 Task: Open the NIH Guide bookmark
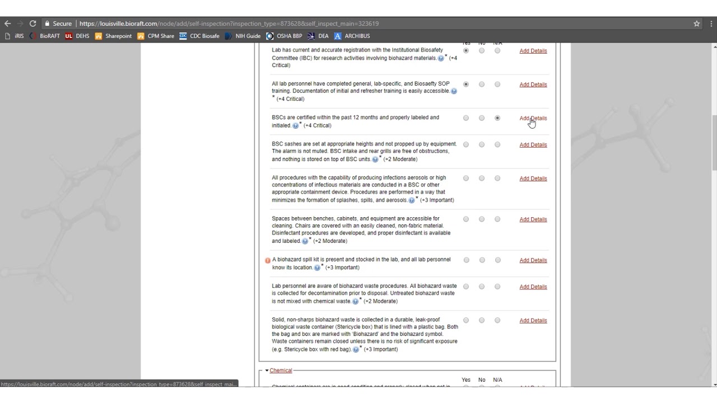pyautogui.click(x=243, y=36)
